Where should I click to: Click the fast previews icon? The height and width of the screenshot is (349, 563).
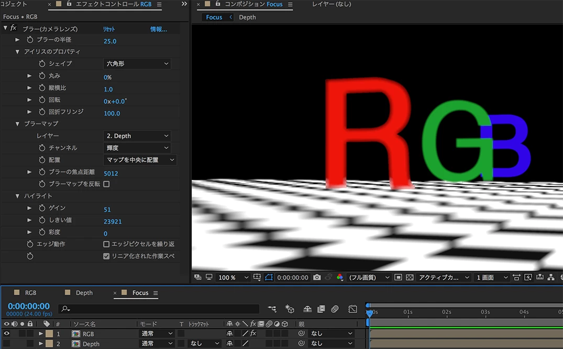(x=528, y=277)
